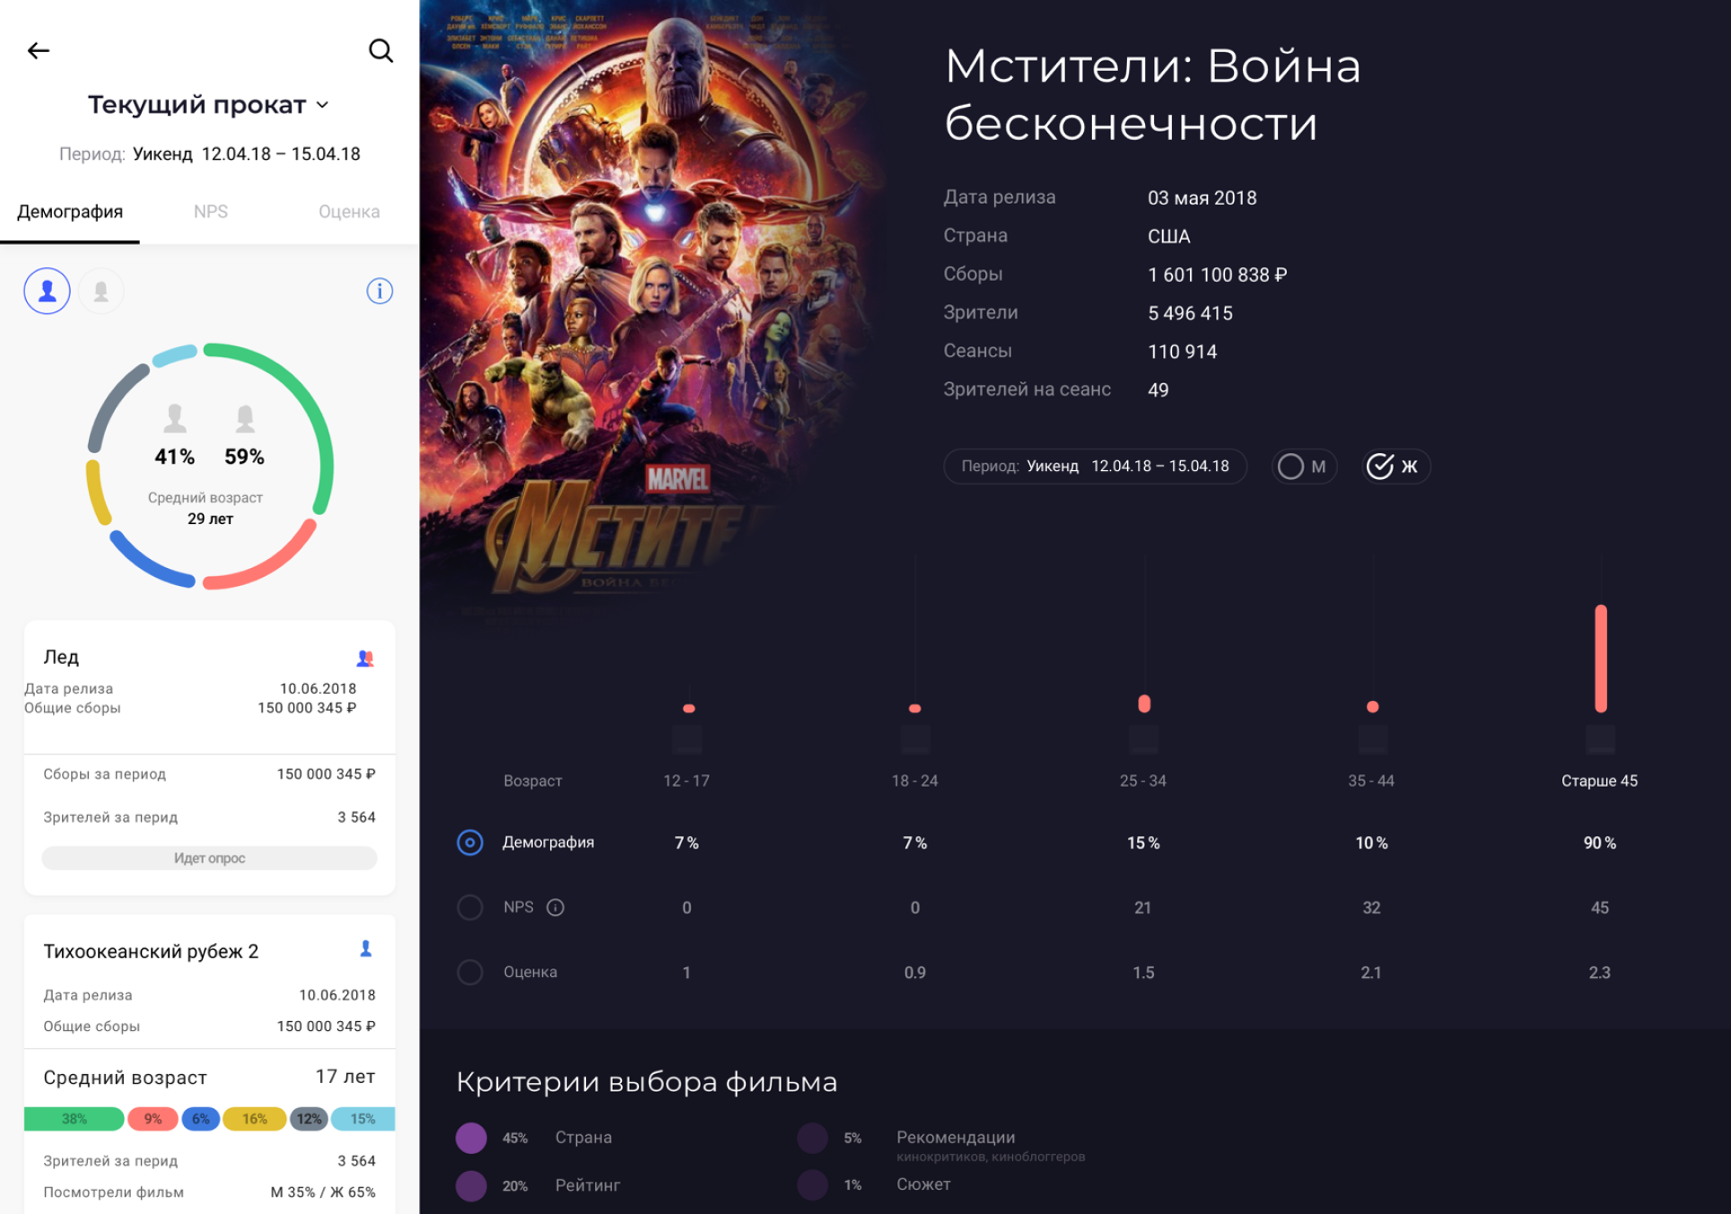The height and width of the screenshot is (1214, 1731).
Task: Click the 12 - 17 age column header
Action: [x=686, y=781]
